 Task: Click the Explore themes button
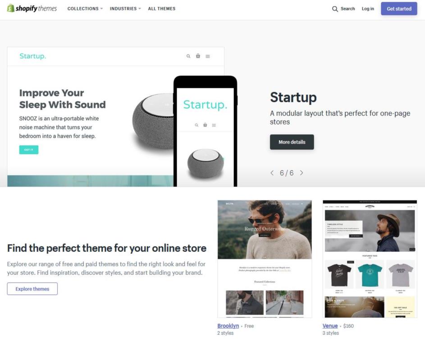[32, 289]
